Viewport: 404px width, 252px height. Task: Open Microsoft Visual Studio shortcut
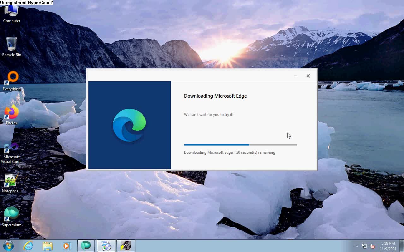pos(12,153)
